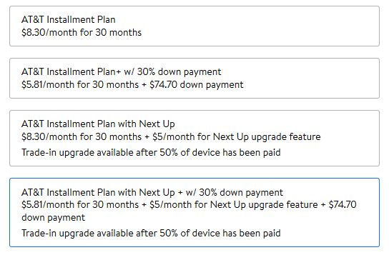Choose AT&T Installment Plan+ w/ 30% down payment

tap(194, 79)
